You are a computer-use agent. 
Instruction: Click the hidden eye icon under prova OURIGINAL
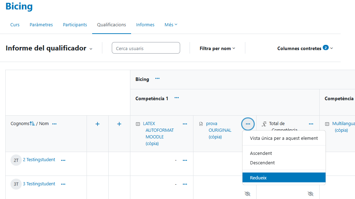pos(247,194)
